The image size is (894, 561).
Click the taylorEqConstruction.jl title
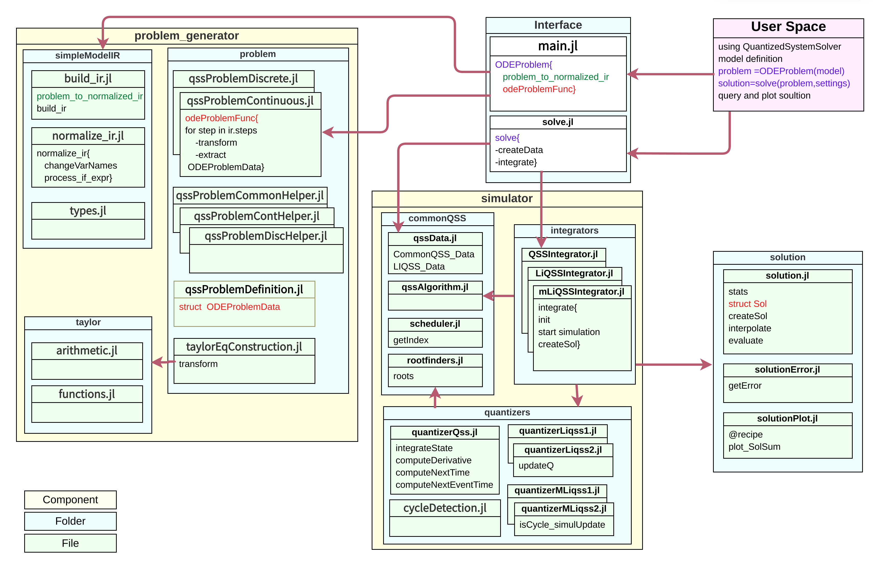(244, 347)
